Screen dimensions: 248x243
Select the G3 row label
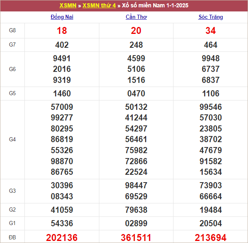click(x=12, y=191)
